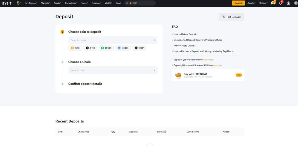Open the Assets menu
Image resolution: width=298 pixels, height=146 pixels.
tap(251, 3)
